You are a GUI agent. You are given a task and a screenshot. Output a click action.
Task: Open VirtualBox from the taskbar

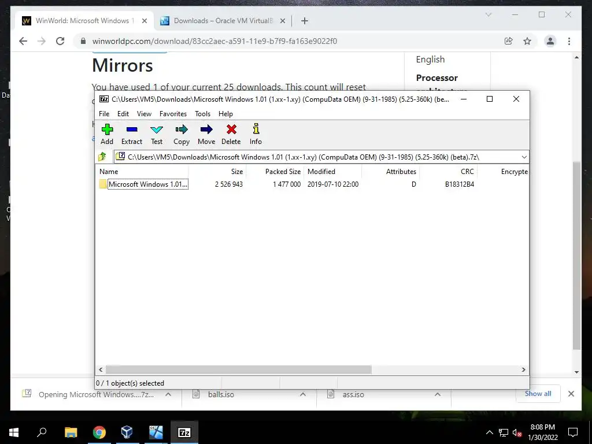coord(127,432)
